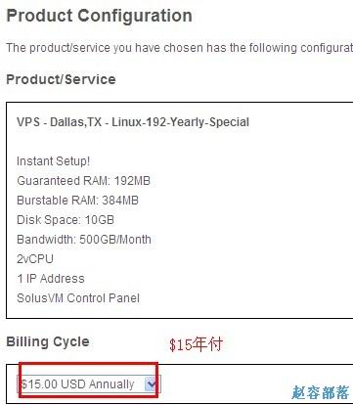Click the Instant Setup! line
Viewport: 353px width, 405px height.
click(x=54, y=161)
